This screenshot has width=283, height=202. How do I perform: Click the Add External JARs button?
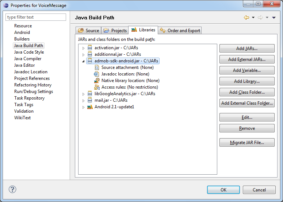click(x=246, y=59)
